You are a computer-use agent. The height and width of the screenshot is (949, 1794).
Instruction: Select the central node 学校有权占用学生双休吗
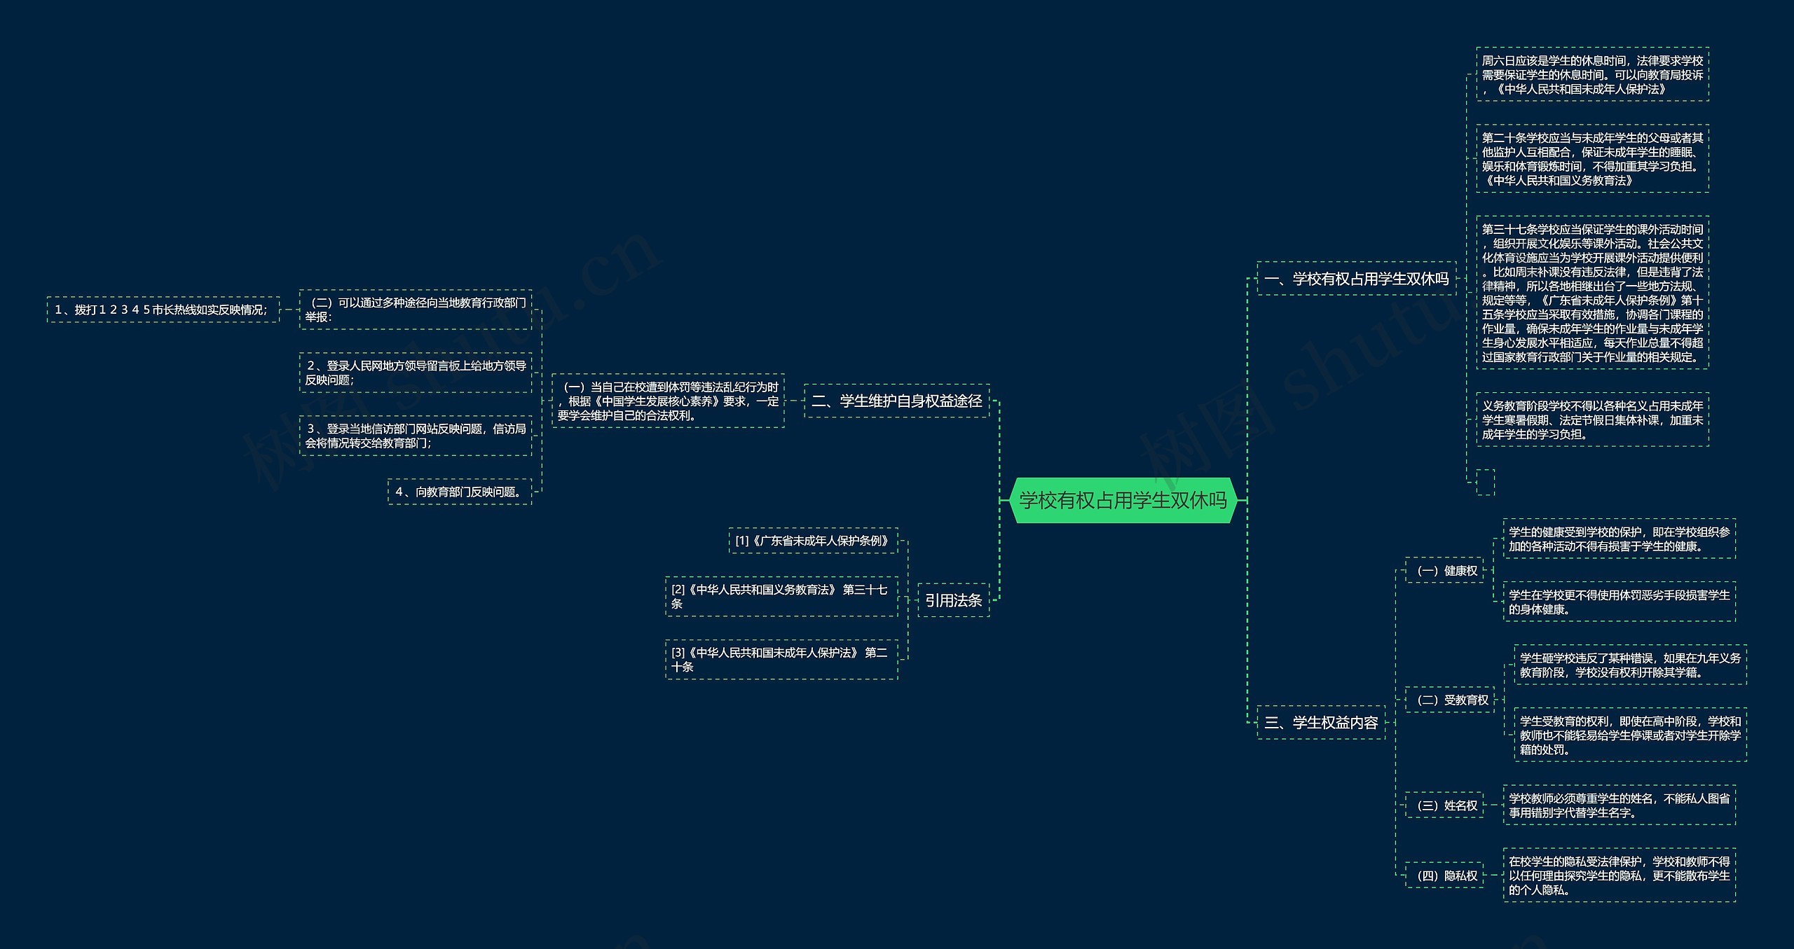1123,500
